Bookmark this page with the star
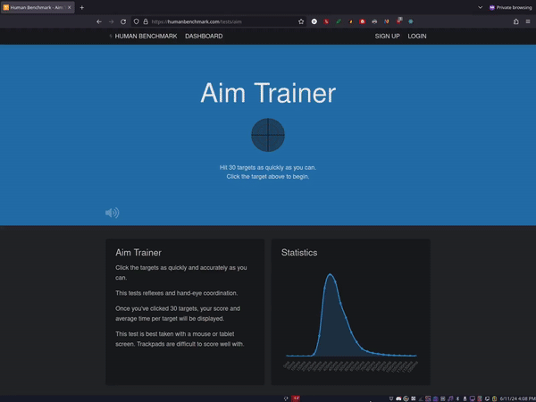 (301, 21)
